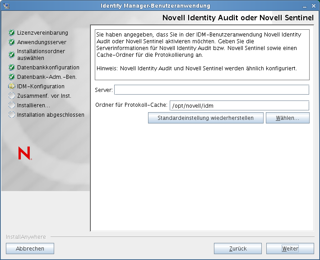Click the green checkmark beside Lizenzvereinbarung

pos(12,32)
